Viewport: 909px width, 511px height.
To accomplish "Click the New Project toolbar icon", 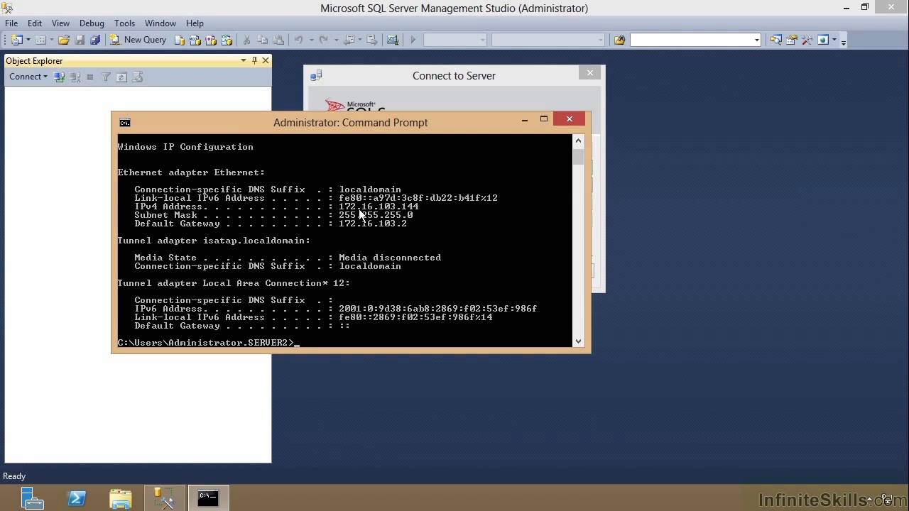I will 17,40.
